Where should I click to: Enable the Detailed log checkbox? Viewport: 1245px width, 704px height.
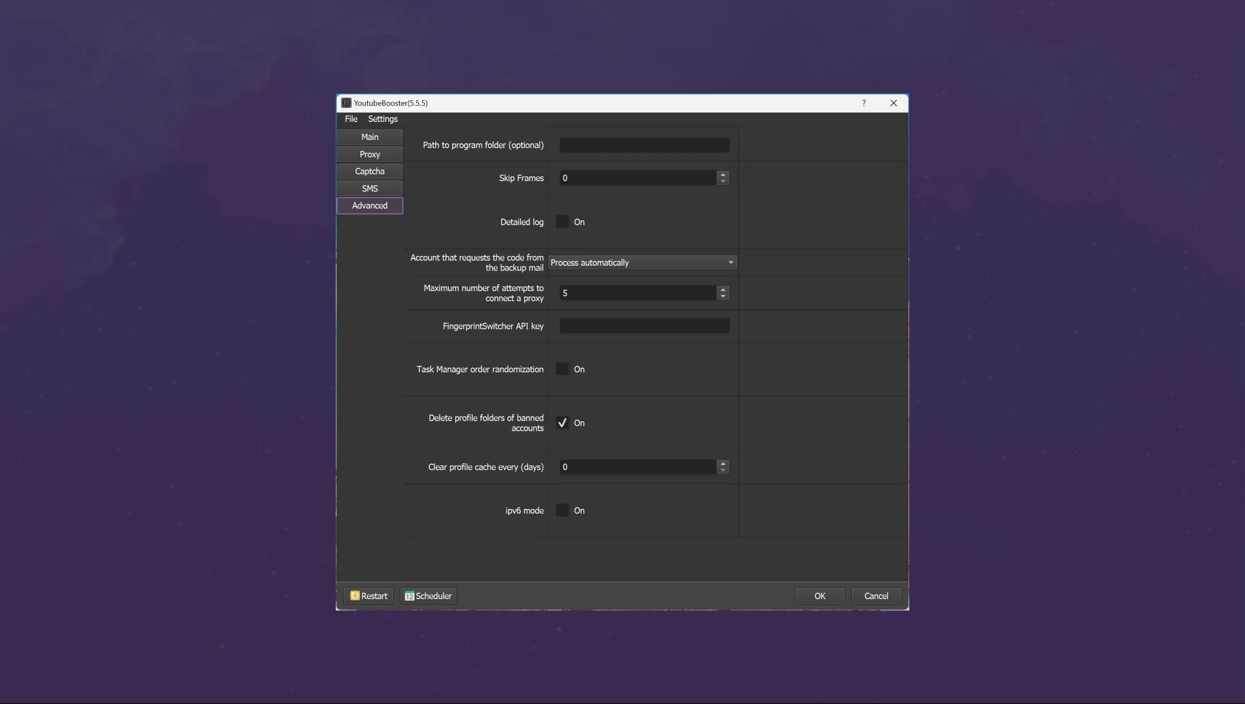[562, 222]
